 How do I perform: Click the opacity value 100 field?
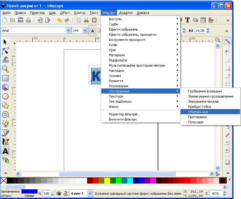(x=47, y=194)
